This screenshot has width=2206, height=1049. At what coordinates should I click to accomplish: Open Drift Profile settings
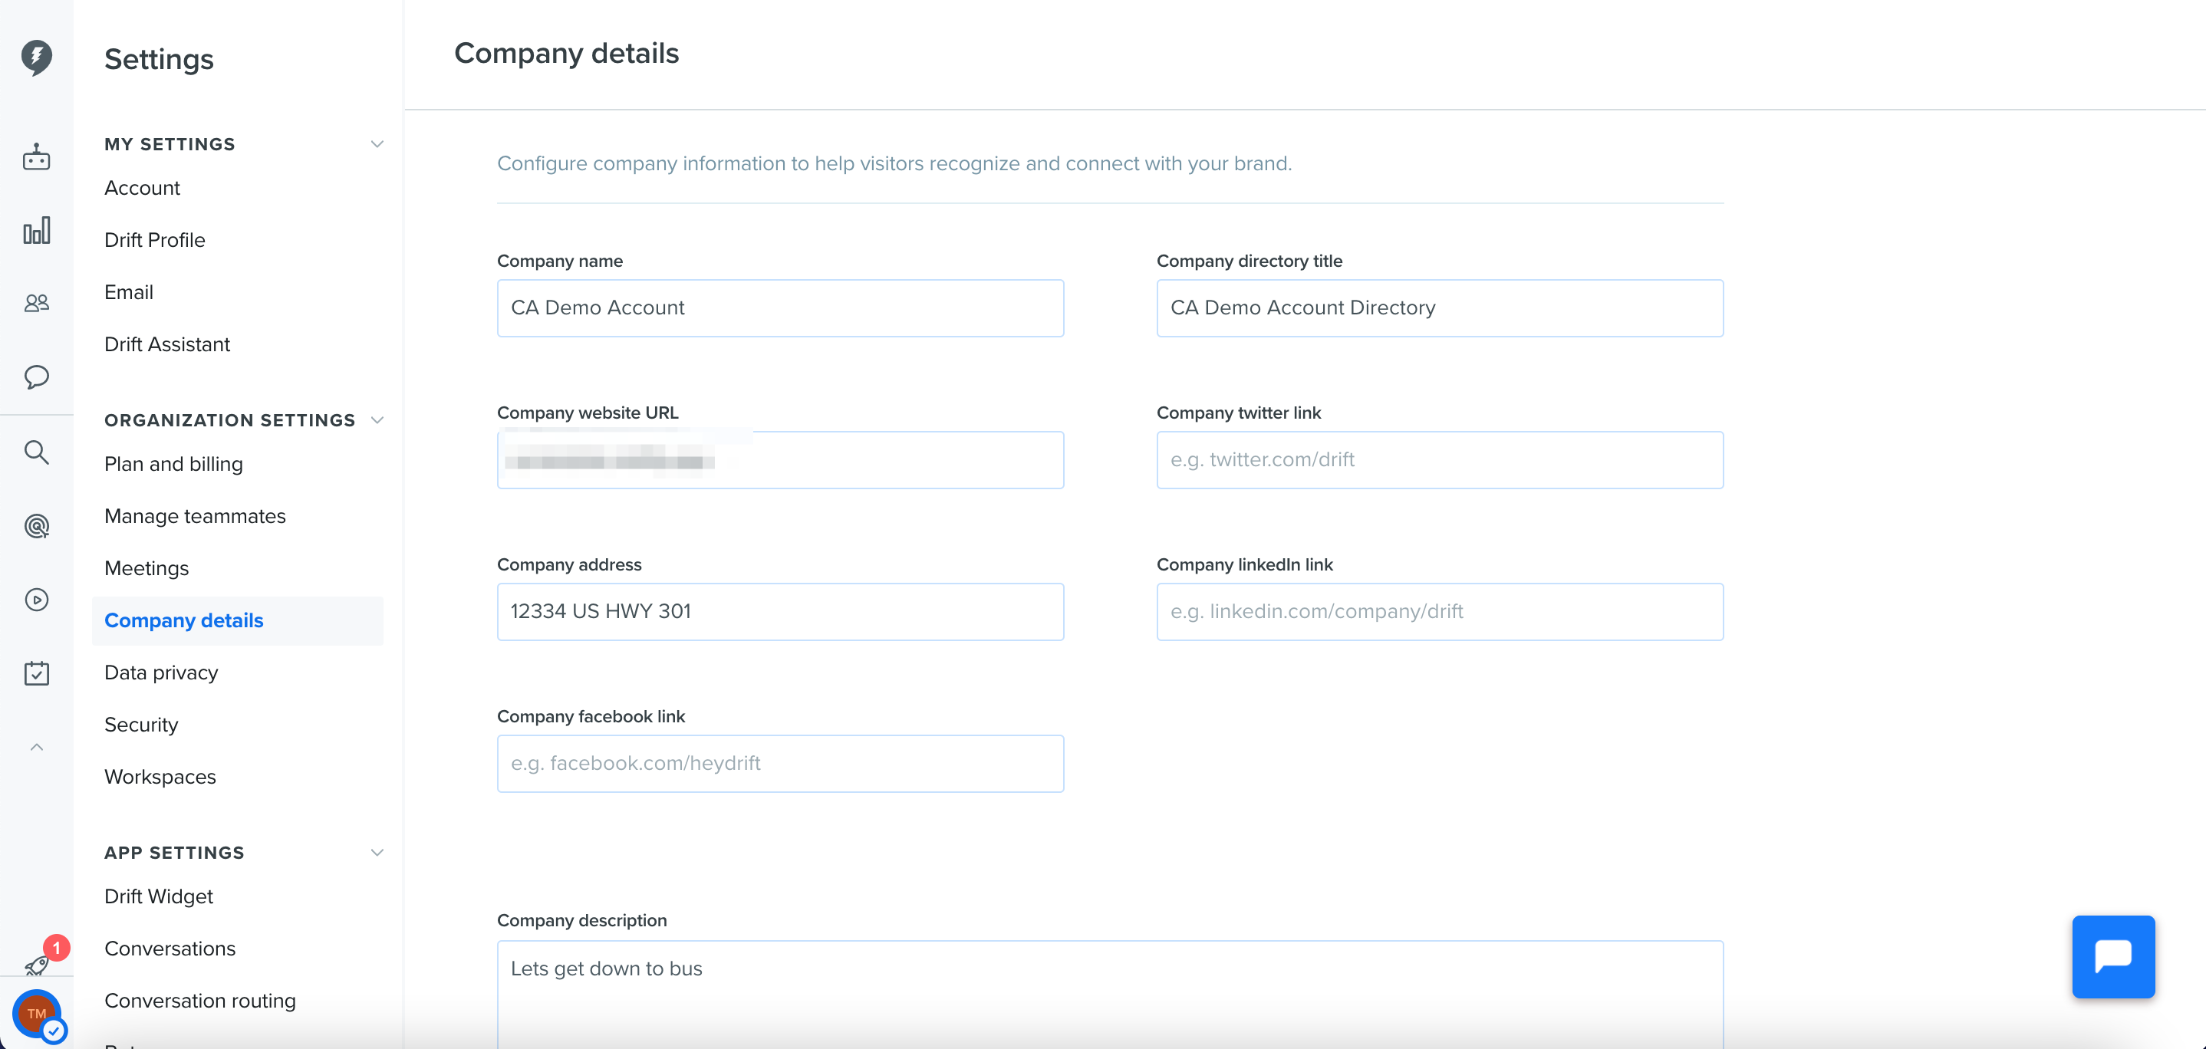pyautogui.click(x=155, y=240)
